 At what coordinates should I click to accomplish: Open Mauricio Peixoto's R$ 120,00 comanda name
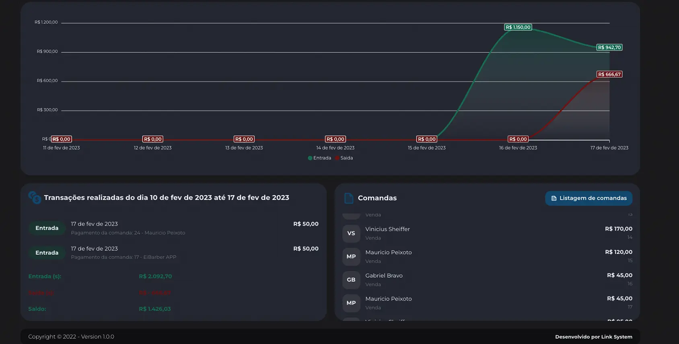tap(389, 252)
